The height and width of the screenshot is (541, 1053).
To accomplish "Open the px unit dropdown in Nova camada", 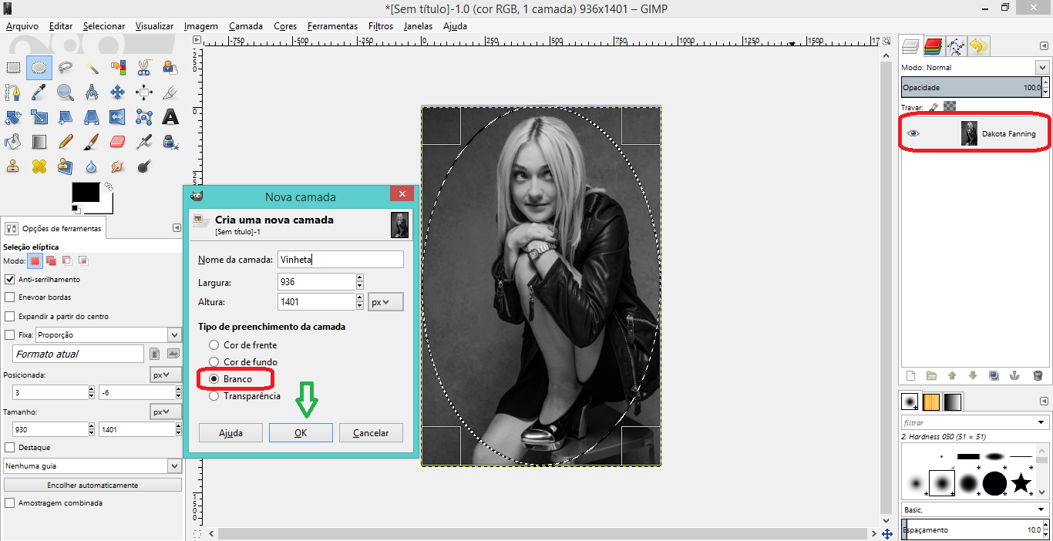I will pyautogui.click(x=385, y=302).
